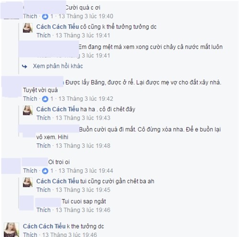Like the 'cô cũng k thể tưởng tưởng dc' reply

pyautogui.click(x=43, y=35)
